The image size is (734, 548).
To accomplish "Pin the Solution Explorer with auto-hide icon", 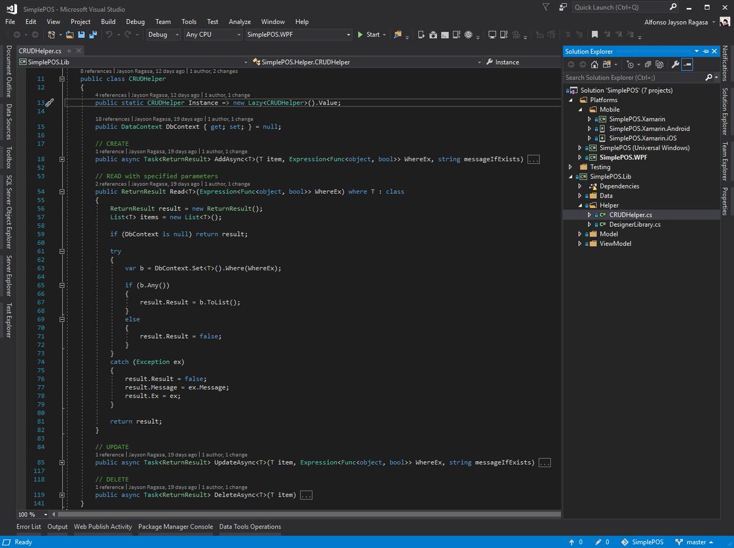I will click(x=705, y=51).
